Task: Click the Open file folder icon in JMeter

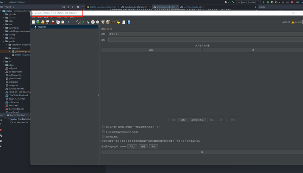Action: click(43, 22)
